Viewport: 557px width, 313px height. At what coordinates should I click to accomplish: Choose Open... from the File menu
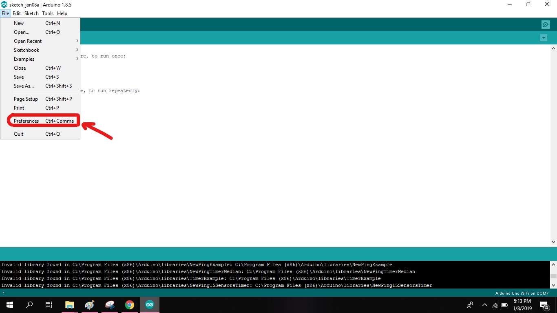pyautogui.click(x=40, y=32)
